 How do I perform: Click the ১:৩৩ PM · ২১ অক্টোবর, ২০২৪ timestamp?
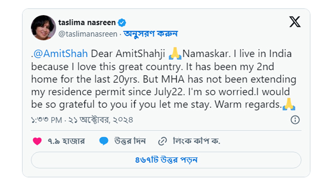(x=82, y=120)
